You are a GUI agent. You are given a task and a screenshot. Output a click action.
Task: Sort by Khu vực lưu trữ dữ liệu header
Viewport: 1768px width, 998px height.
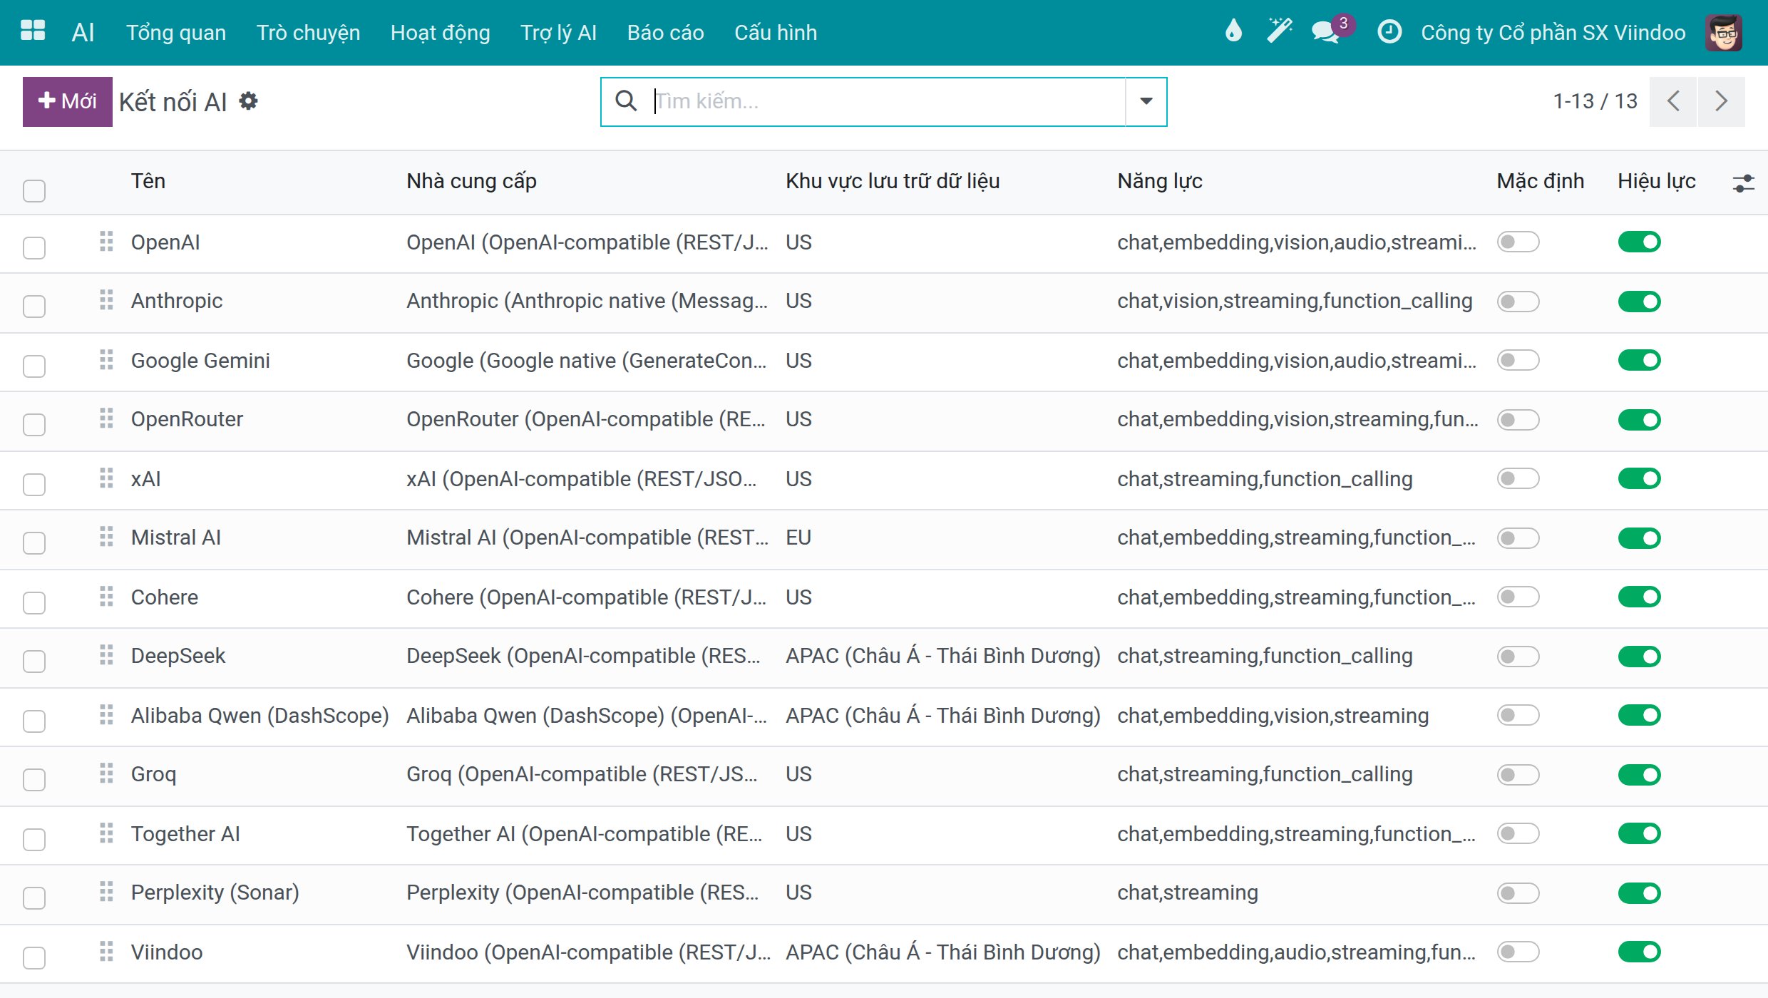click(x=893, y=181)
